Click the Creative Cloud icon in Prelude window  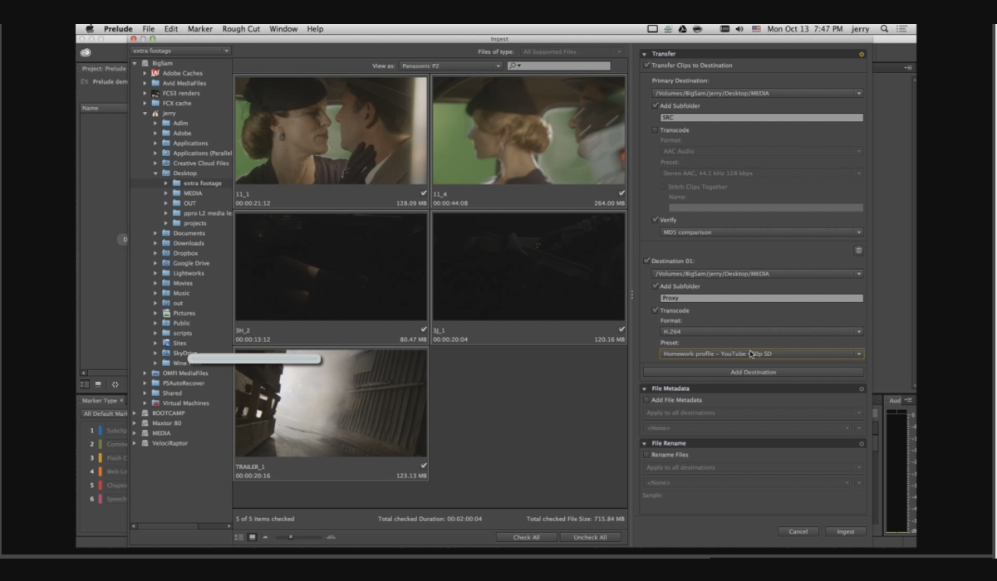coord(86,52)
